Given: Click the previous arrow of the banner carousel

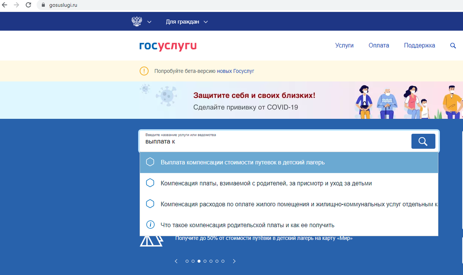Looking at the screenshot, I should [176, 261].
